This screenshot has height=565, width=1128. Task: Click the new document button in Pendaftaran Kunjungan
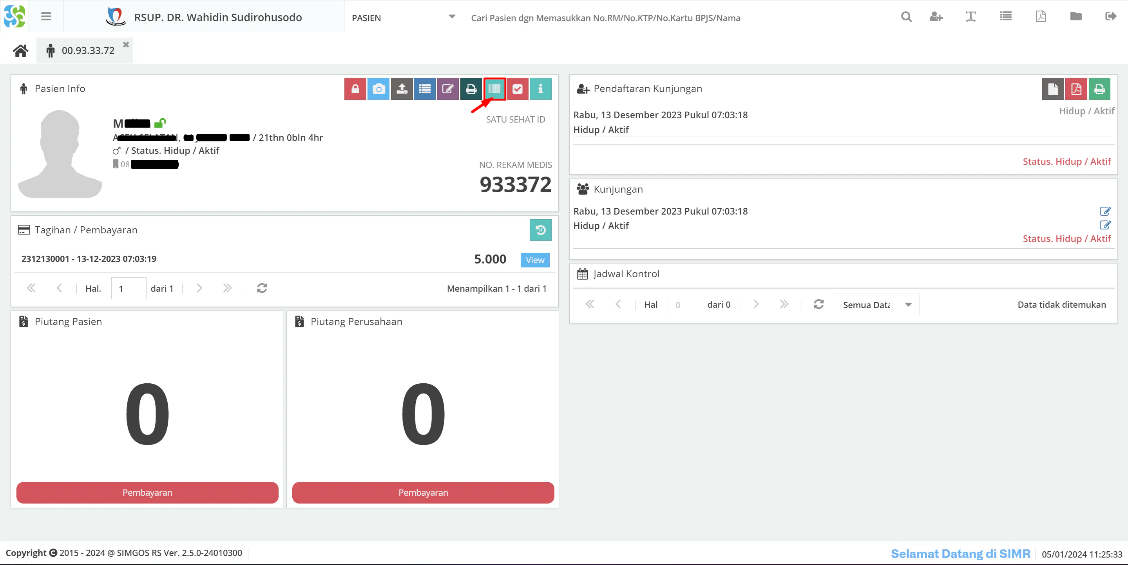pyautogui.click(x=1053, y=89)
